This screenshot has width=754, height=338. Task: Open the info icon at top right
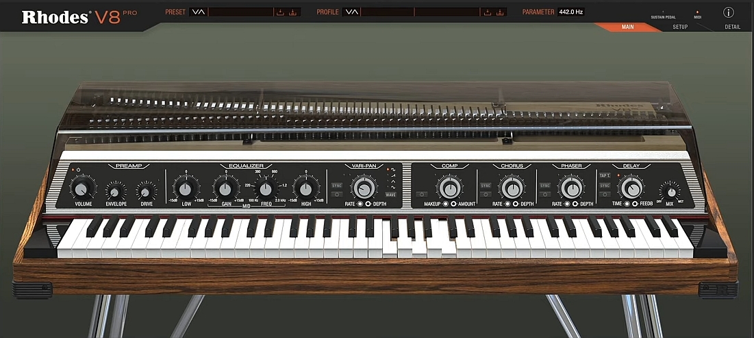[x=729, y=12]
